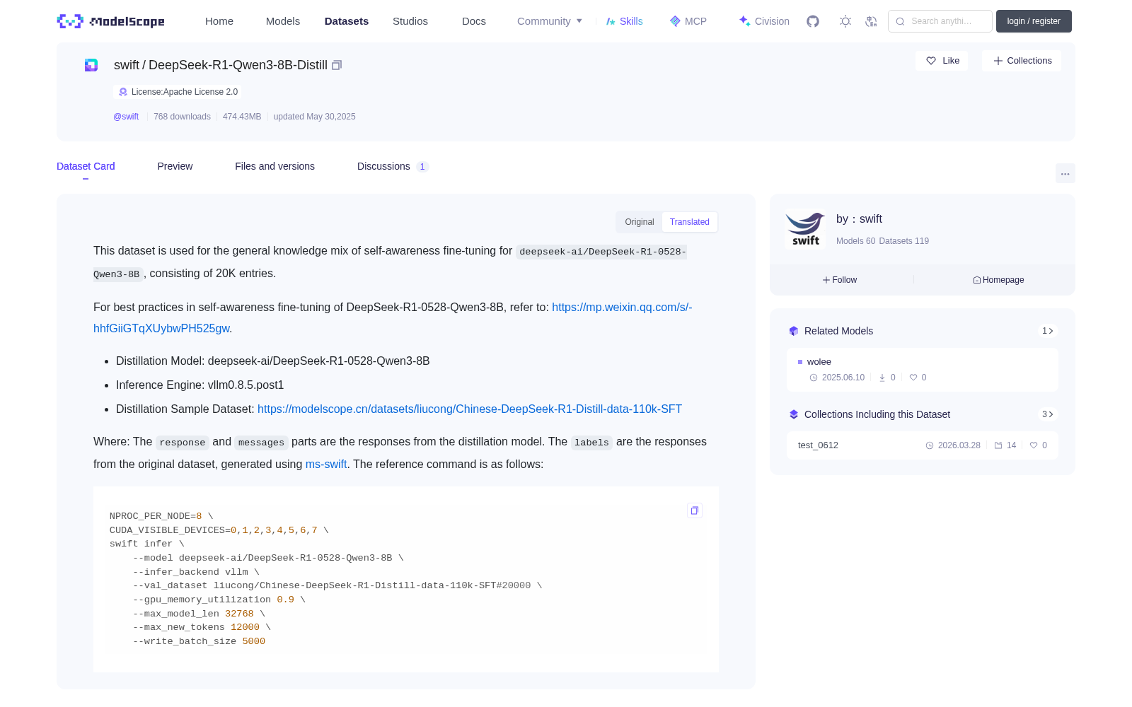Open the Files and versions tab
Image resolution: width=1132 pixels, height=707 pixels.
pos(275,166)
